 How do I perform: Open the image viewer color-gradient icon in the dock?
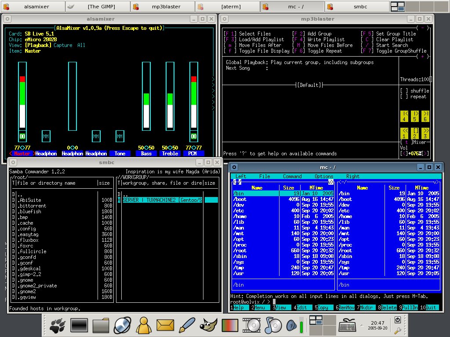(x=230, y=326)
